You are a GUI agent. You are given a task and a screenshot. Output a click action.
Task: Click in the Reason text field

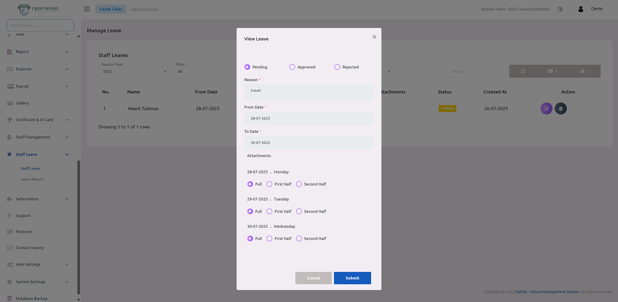(x=309, y=92)
